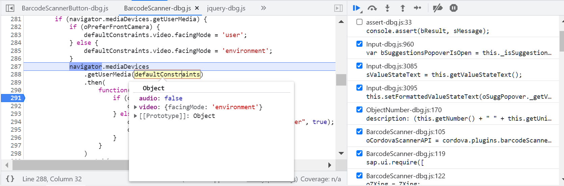Enable the assert-dbg.js:33 breakpoint
The width and height of the screenshot is (564, 186).
[359, 22]
